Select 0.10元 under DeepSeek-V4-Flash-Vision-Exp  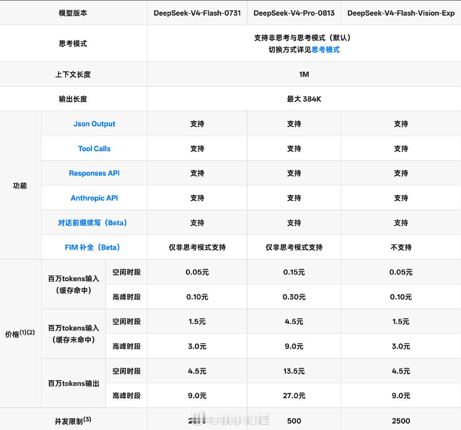click(x=401, y=297)
